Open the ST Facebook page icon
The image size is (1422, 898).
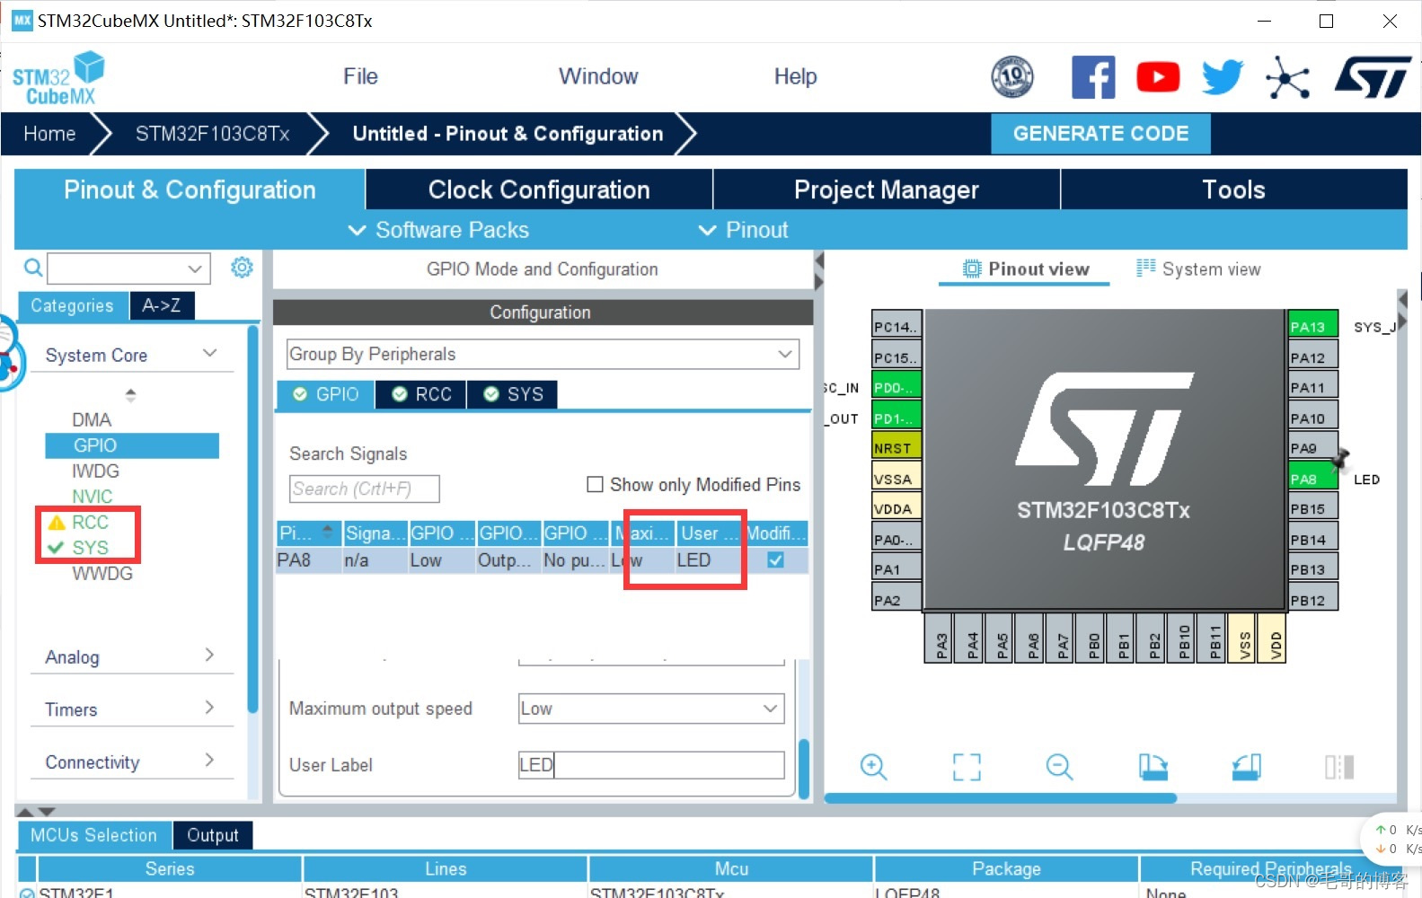(x=1093, y=77)
